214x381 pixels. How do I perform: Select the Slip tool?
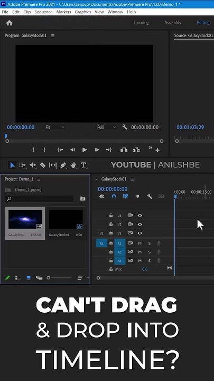53,165
